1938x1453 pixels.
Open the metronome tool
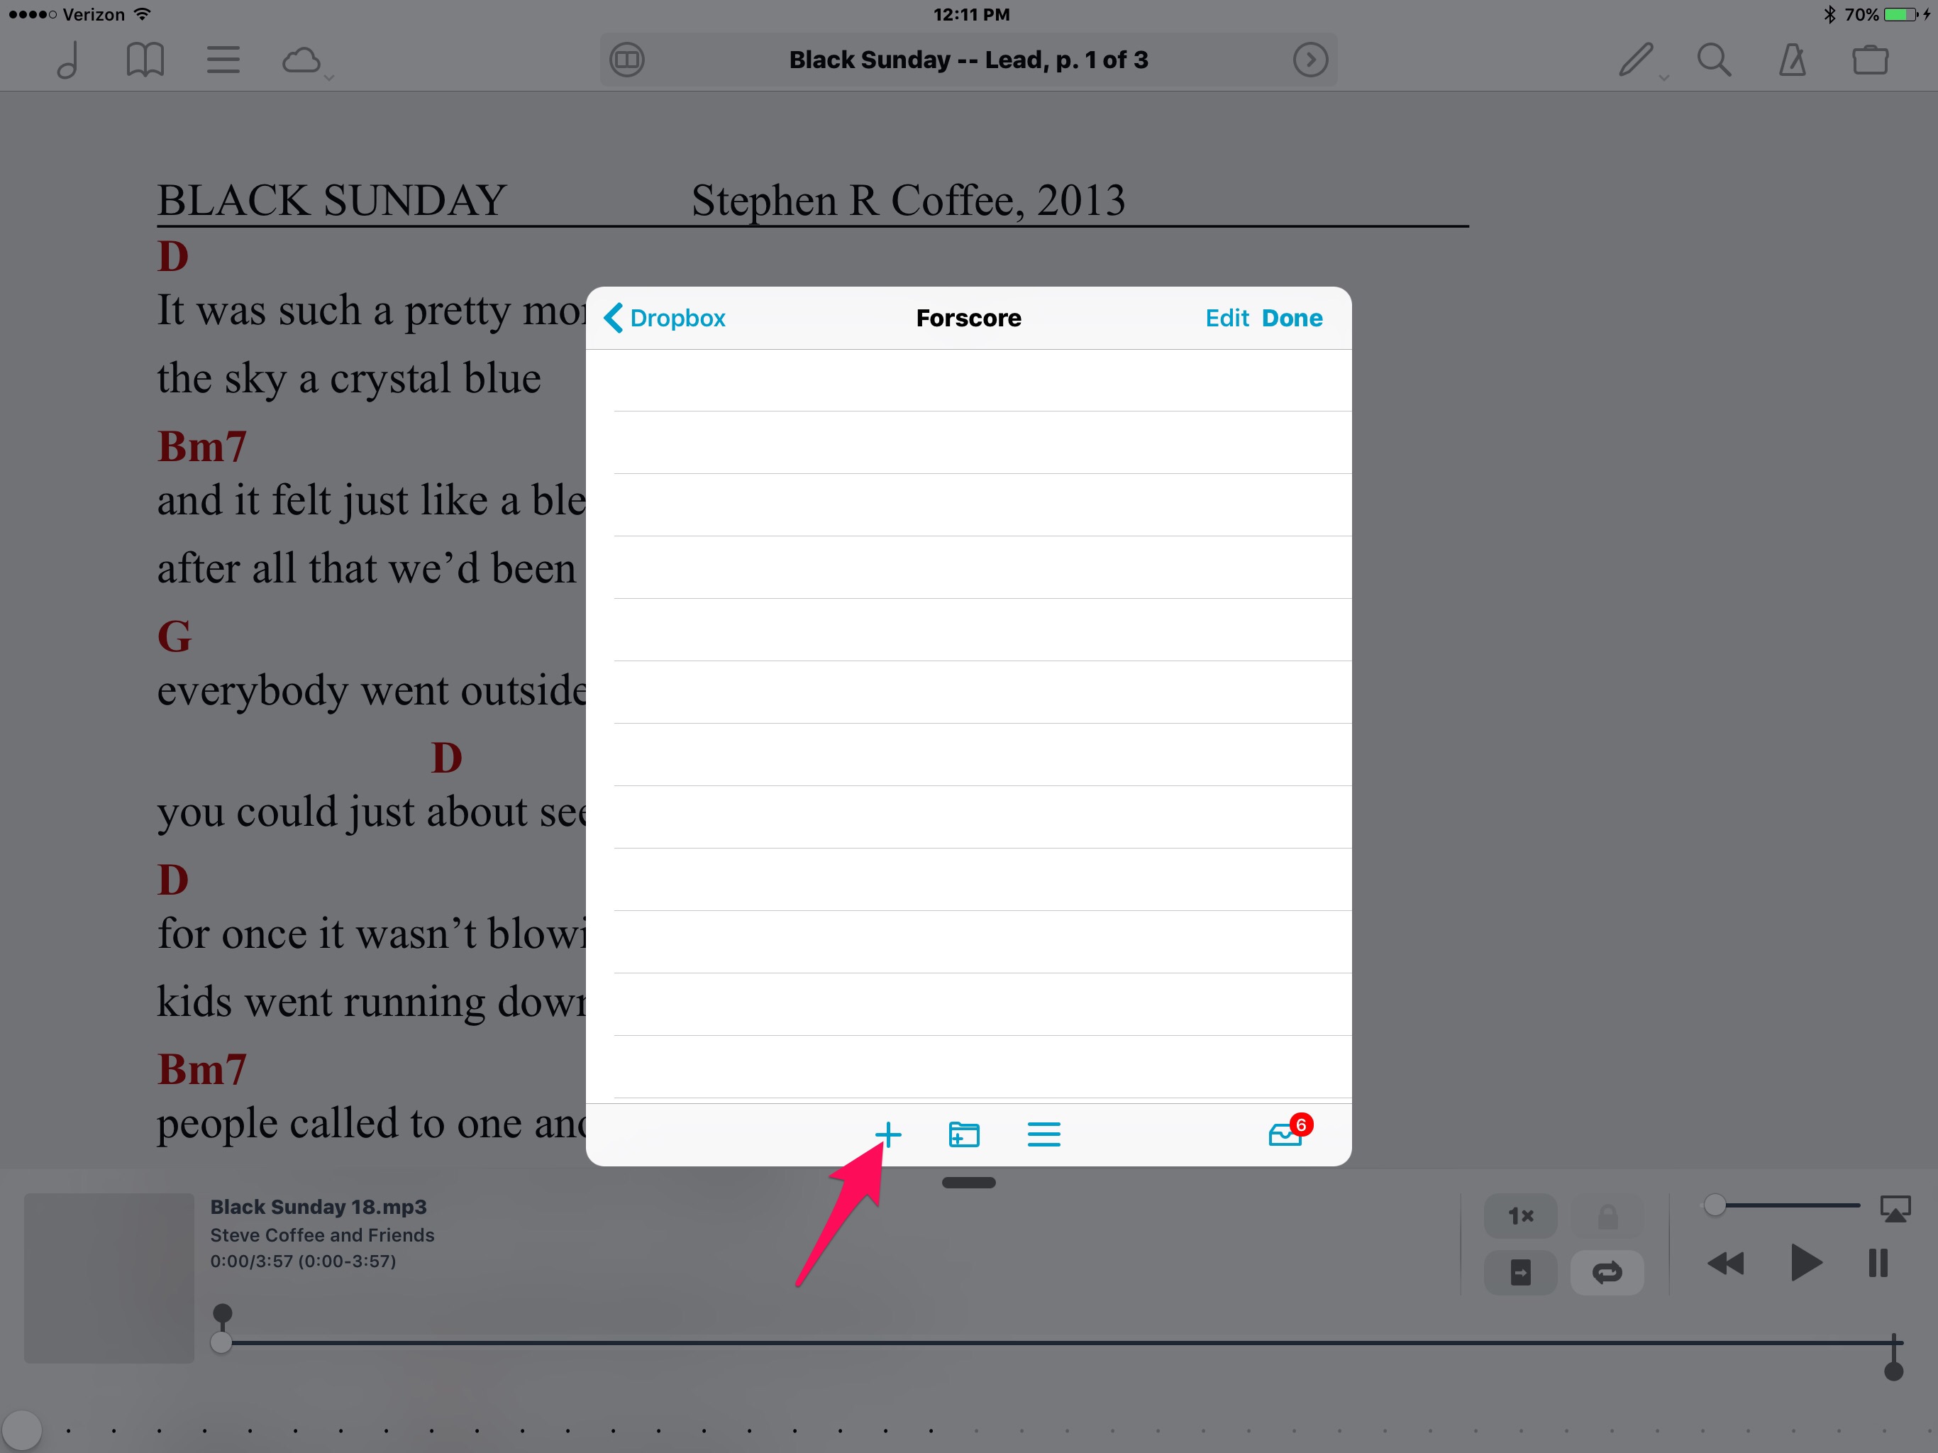1792,60
